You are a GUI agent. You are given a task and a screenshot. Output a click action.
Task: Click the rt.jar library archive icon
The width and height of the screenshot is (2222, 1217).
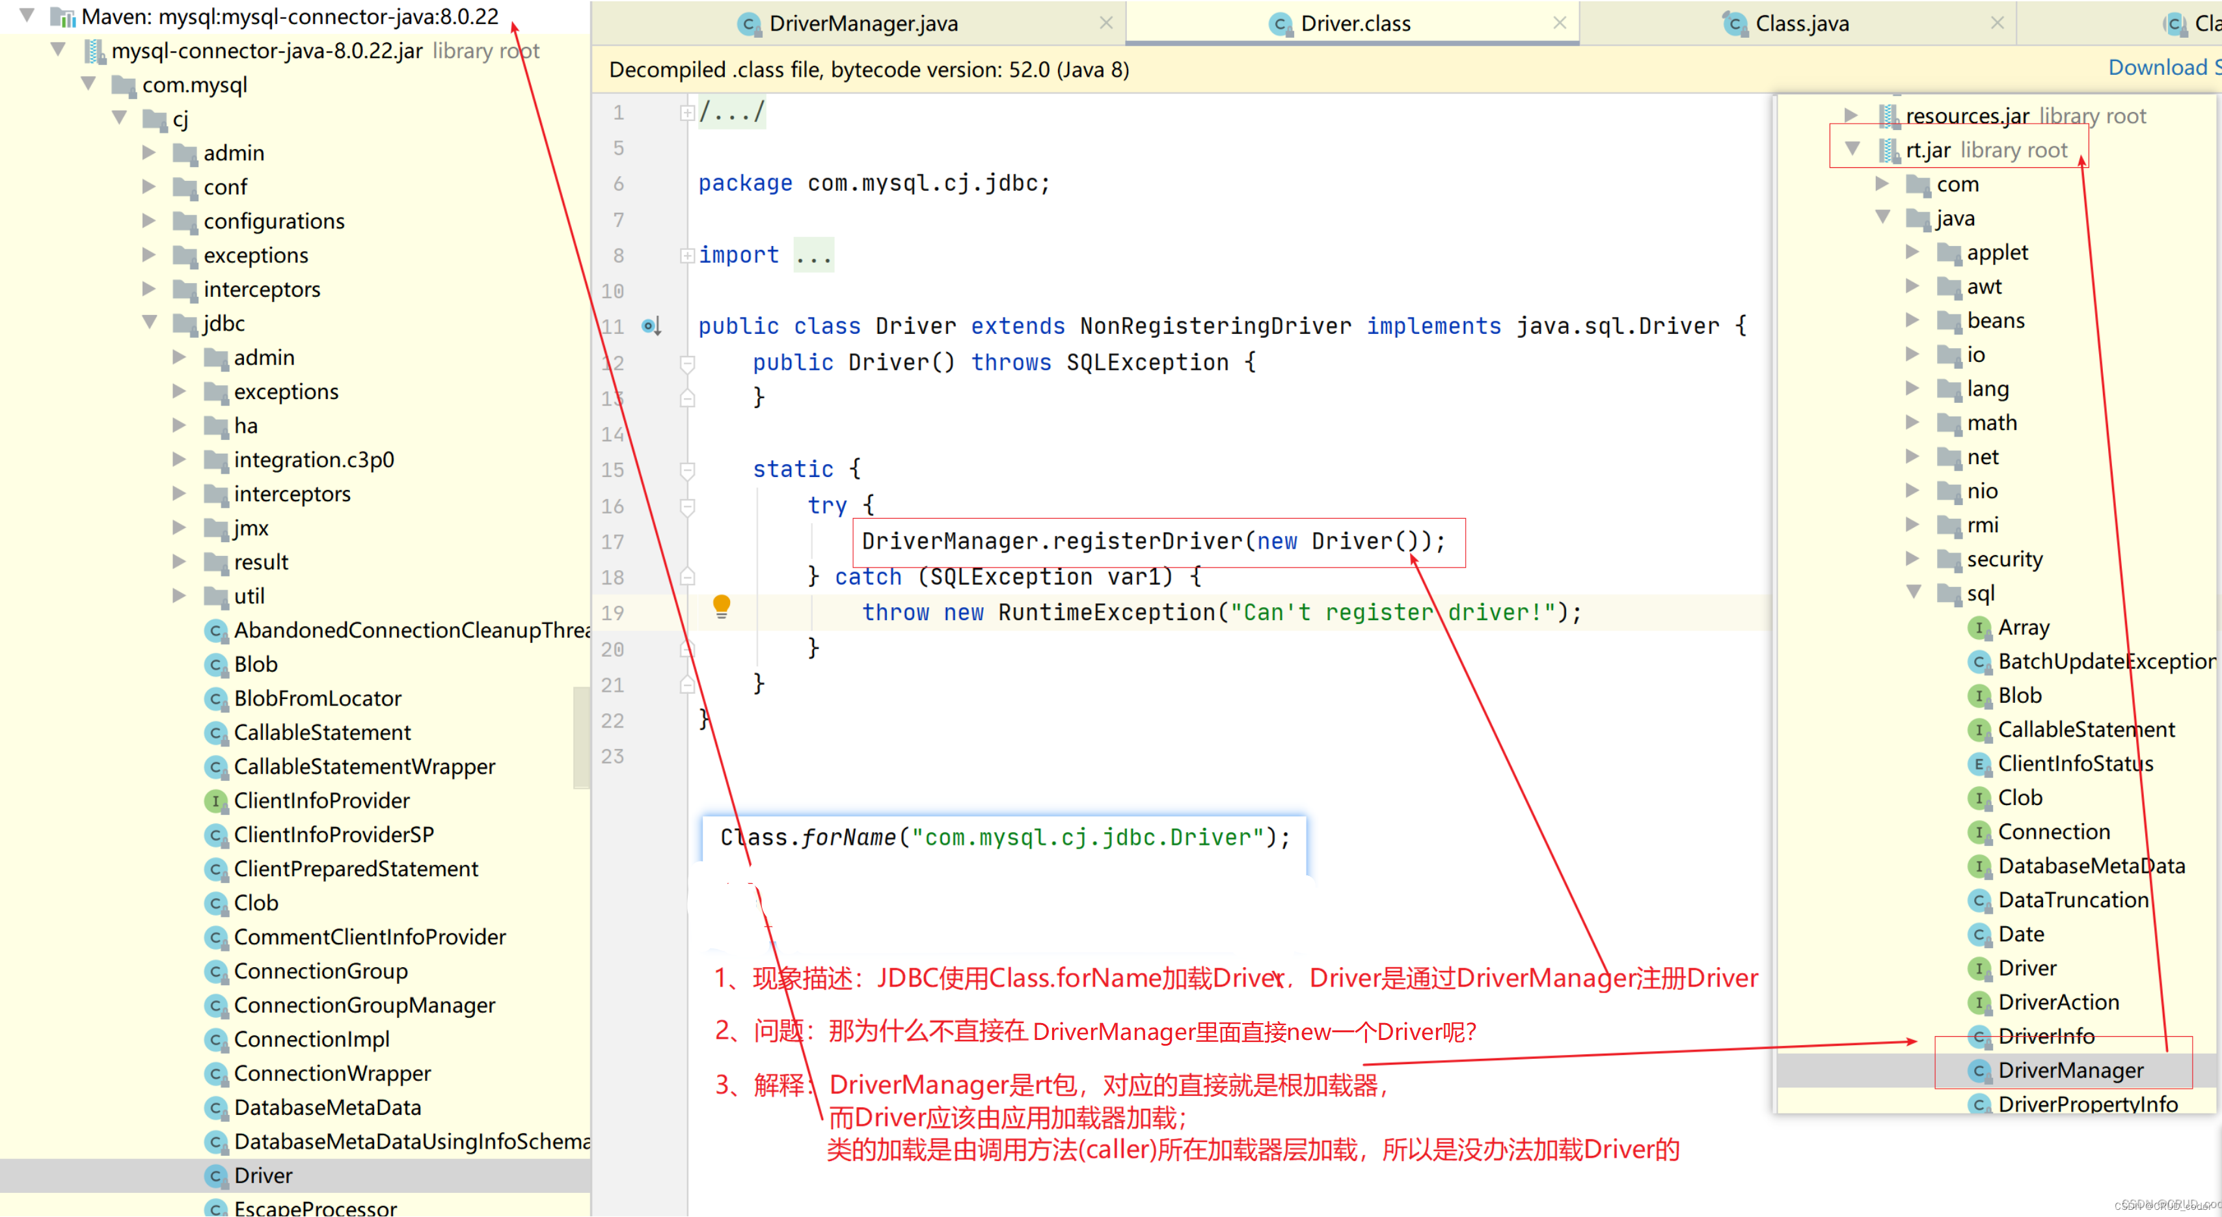pos(1889,150)
